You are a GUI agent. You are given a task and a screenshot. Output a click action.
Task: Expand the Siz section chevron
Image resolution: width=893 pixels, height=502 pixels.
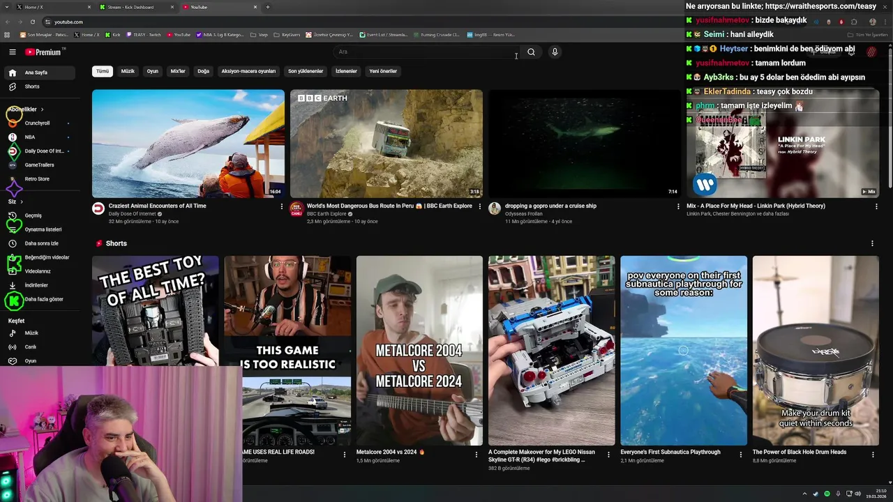[21, 201]
